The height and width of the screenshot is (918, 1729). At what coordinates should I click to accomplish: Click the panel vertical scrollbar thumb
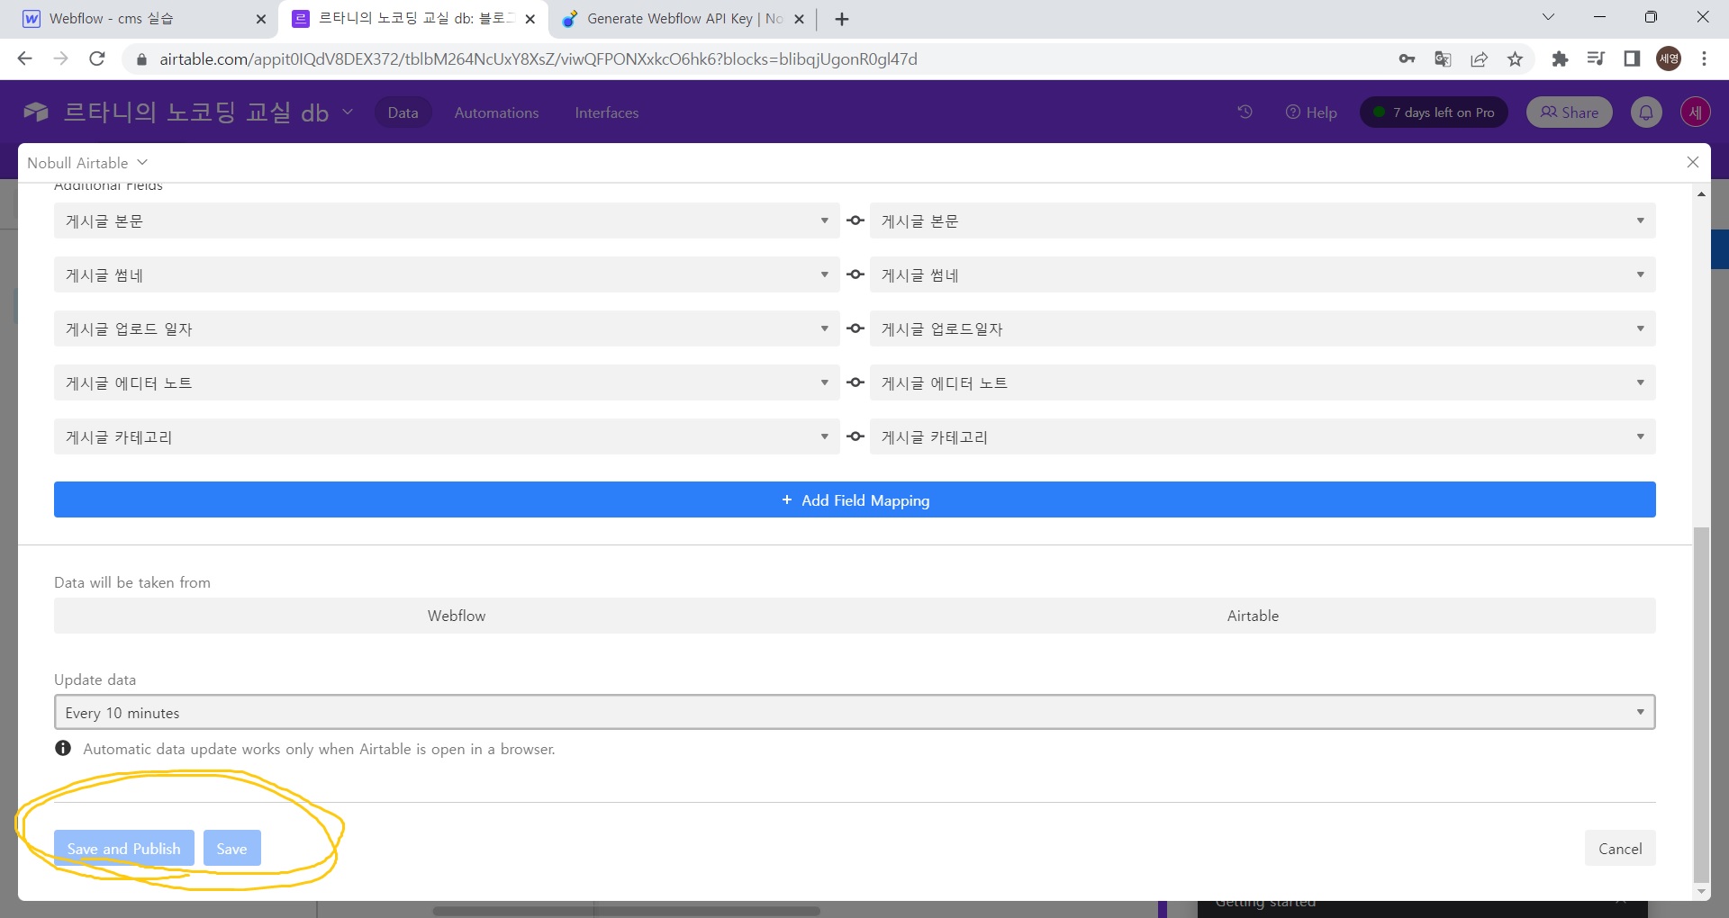[1701, 704]
